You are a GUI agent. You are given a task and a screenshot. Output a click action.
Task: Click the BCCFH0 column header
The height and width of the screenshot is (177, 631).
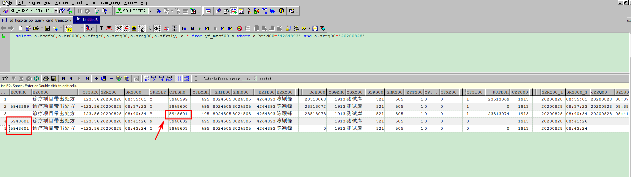point(19,92)
